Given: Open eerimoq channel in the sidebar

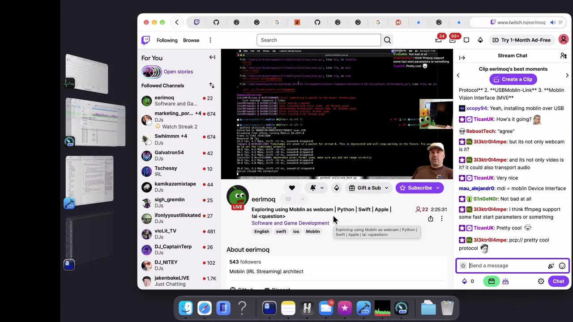Looking at the screenshot, I should tap(178, 101).
